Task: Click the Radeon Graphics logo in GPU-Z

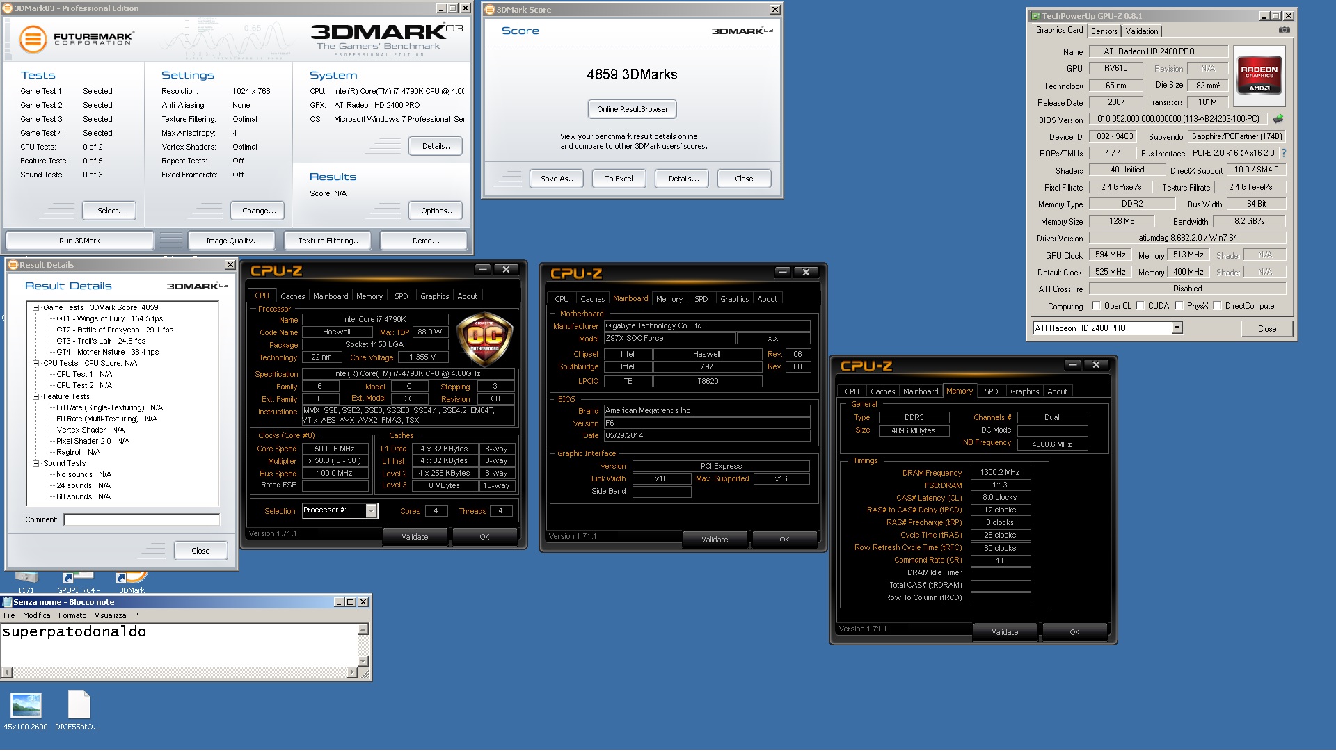Action: coord(1259,75)
